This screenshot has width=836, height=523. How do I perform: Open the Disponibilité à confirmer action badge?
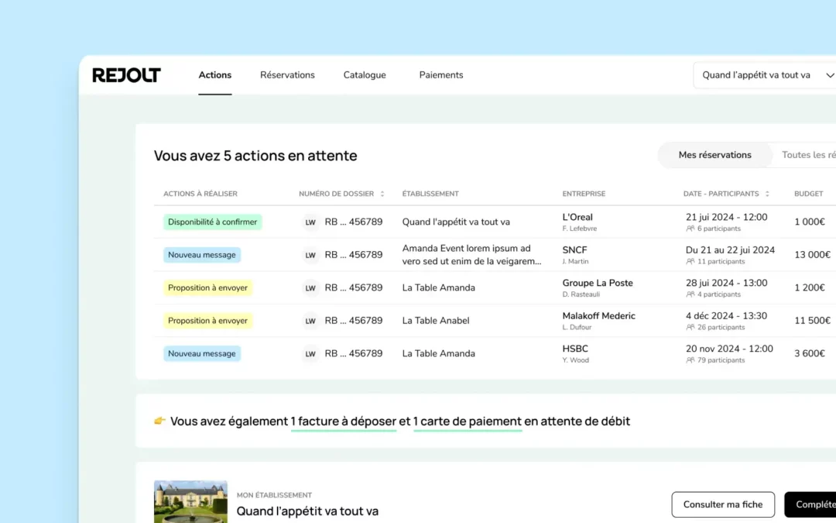212,222
